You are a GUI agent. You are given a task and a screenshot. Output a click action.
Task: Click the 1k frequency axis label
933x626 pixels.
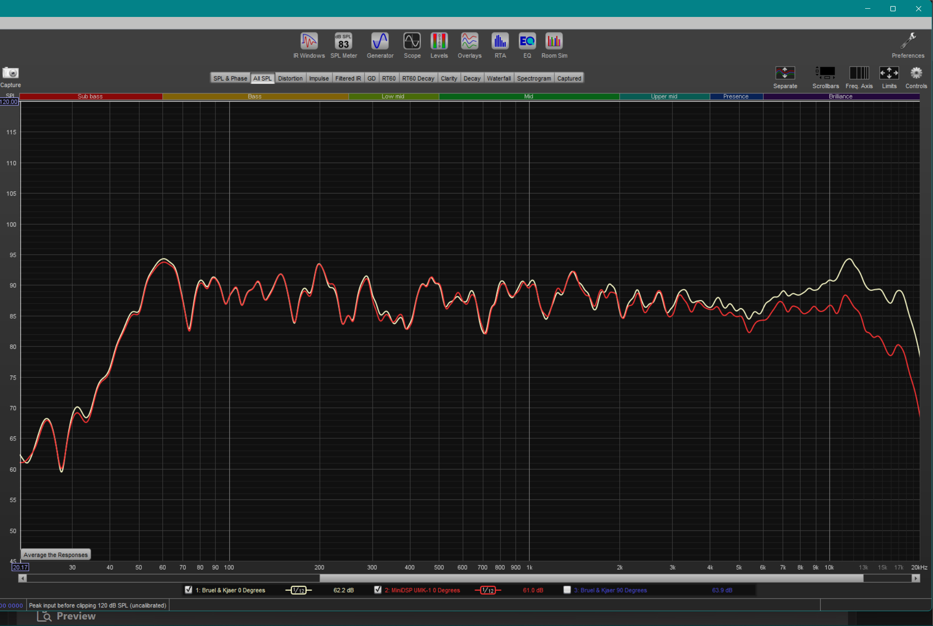pyautogui.click(x=530, y=567)
